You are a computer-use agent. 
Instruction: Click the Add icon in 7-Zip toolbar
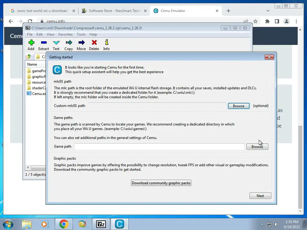(x=31, y=45)
